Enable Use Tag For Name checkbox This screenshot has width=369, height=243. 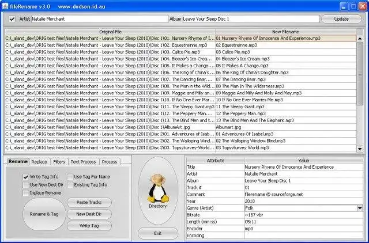point(70,177)
